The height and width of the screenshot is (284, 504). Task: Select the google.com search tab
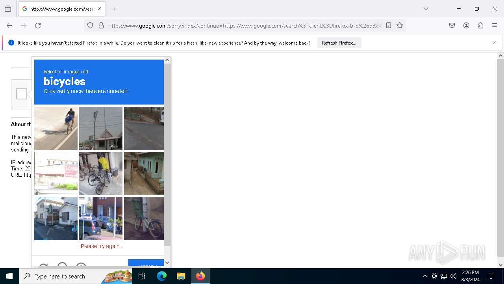pyautogui.click(x=62, y=9)
